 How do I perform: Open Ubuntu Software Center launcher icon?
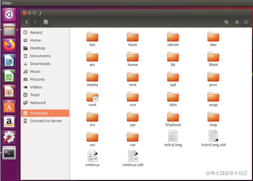(x=9, y=107)
